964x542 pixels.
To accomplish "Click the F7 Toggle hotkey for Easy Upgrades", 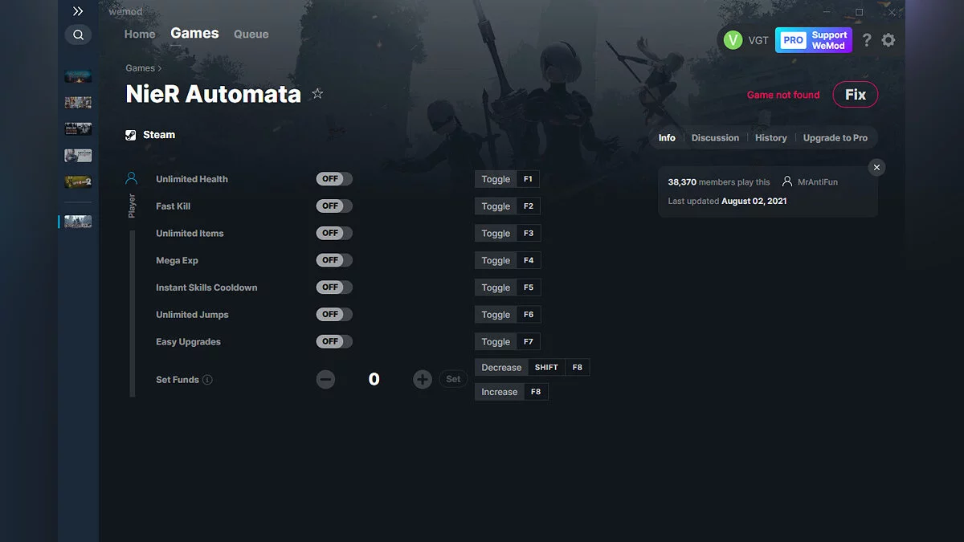I will tap(507, 342).
